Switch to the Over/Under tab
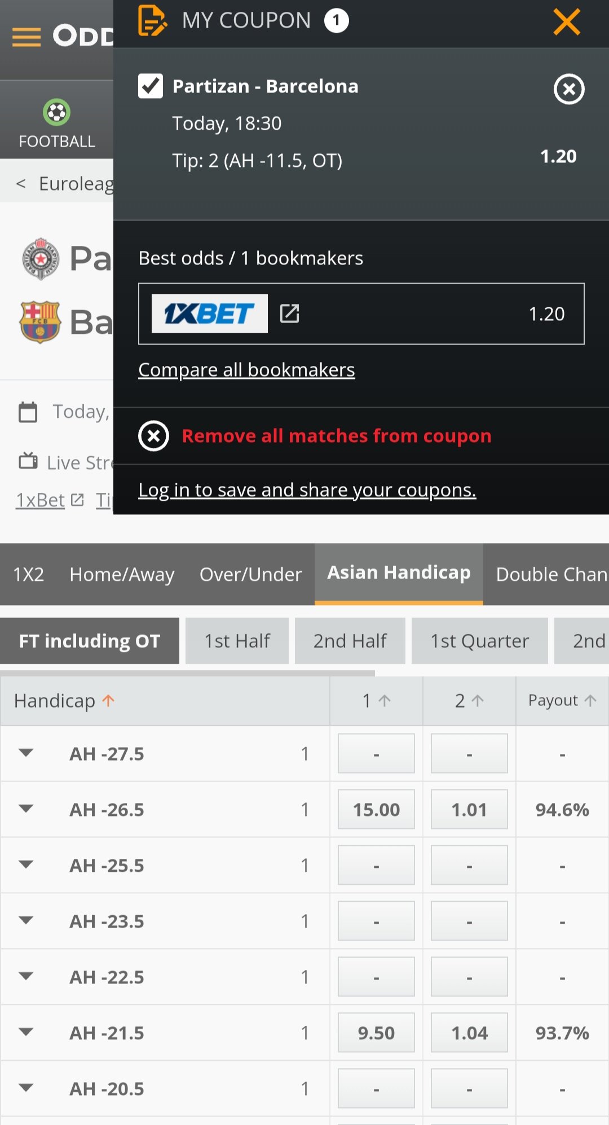Image resolution: width=609 pixels, height=1125 pixels. [x=250, y=574]
